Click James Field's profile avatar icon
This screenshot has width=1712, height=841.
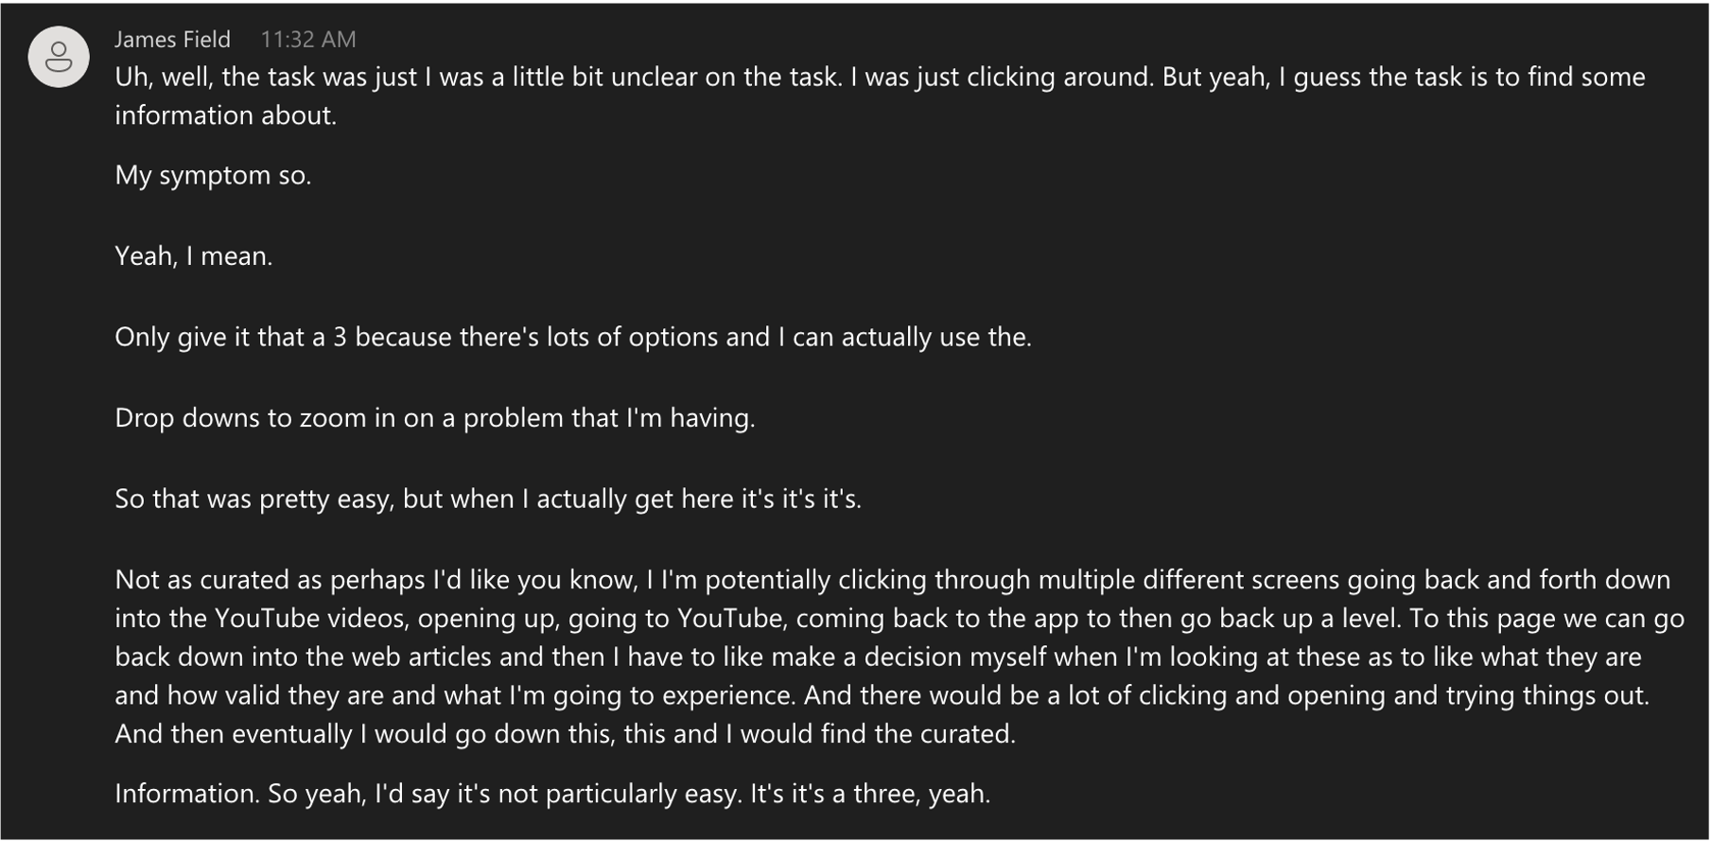tap(59, 57)
